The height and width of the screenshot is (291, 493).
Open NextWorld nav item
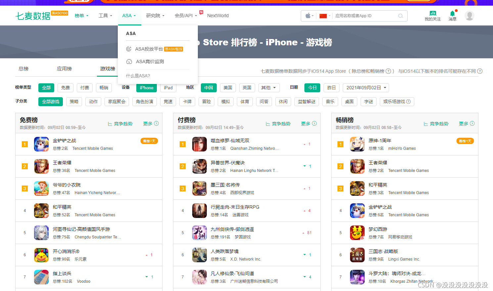pyautogui.click(x=218, y=16)
